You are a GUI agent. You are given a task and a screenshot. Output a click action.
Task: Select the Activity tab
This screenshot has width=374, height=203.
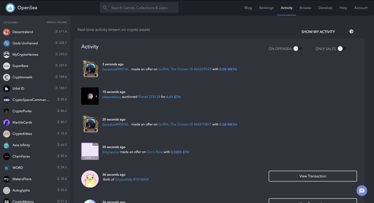coord(286,8)
